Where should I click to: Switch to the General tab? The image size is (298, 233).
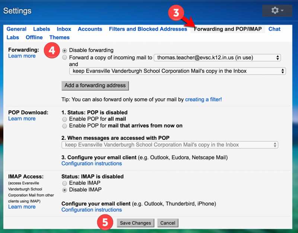16,29
